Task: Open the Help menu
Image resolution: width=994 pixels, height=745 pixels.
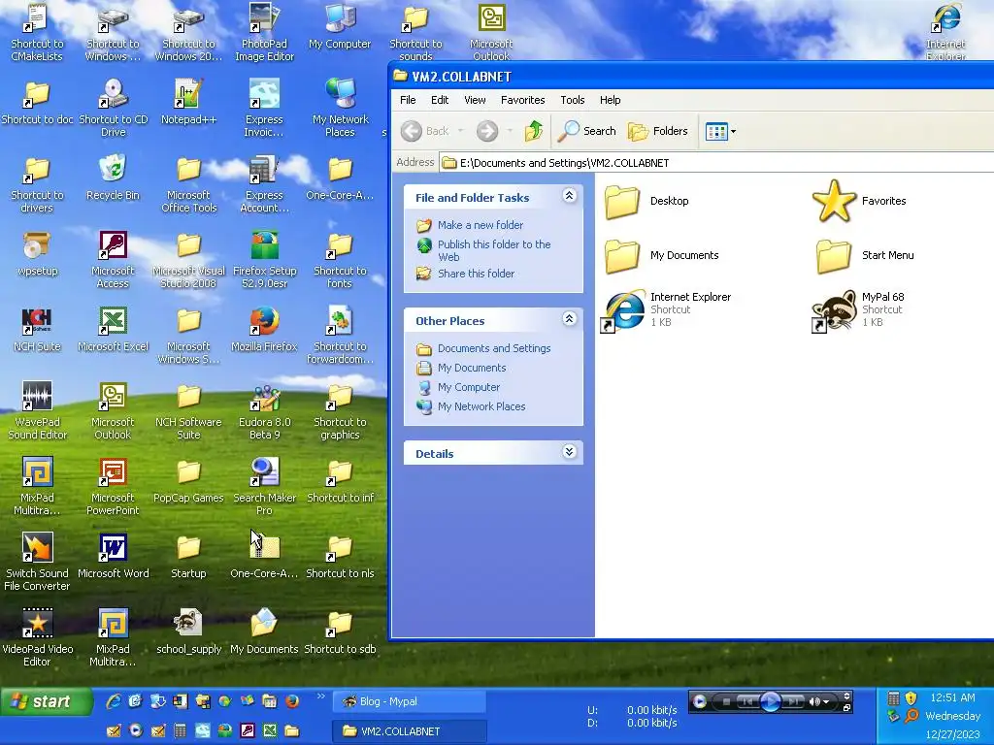Action: point(610,100)
